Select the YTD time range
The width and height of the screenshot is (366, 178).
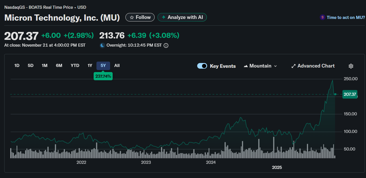(x=75, y=66)
